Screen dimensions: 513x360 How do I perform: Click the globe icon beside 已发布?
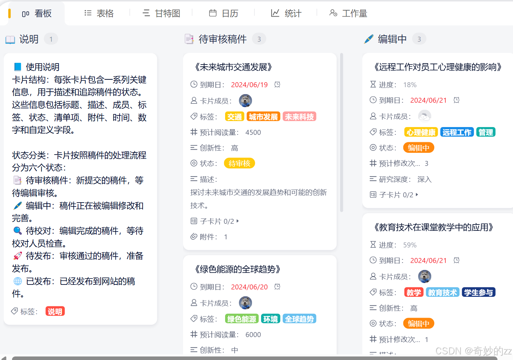[18, 281]
